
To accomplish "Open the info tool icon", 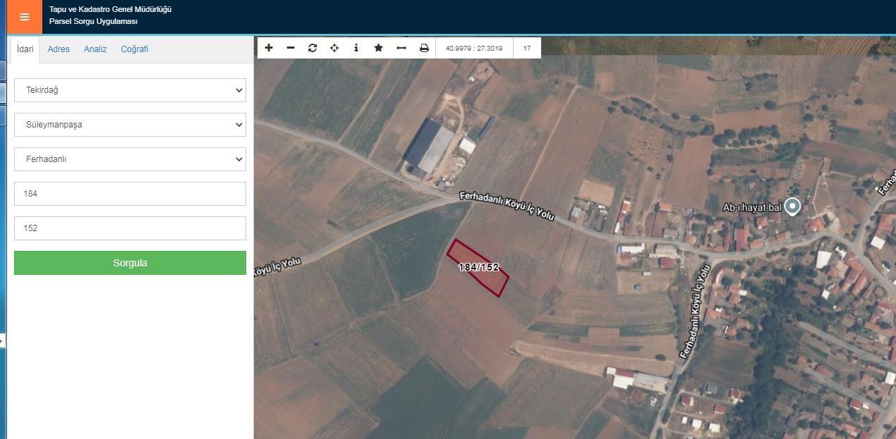I will 356,48.
